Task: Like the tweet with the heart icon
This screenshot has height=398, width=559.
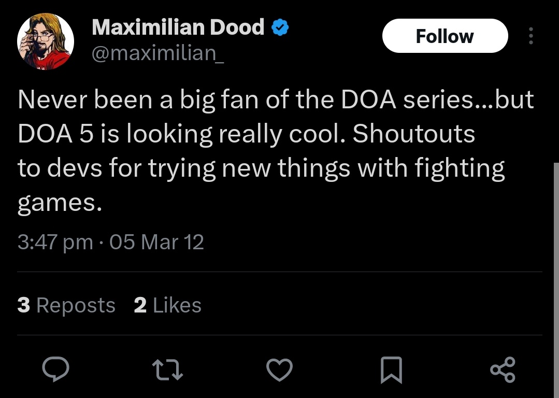Action: [279, 369]
